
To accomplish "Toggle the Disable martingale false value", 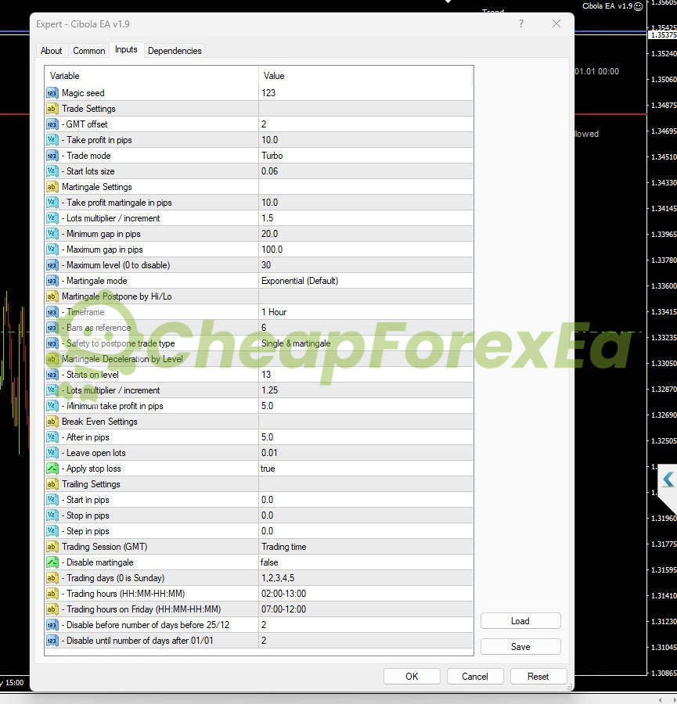I will 366,562.
